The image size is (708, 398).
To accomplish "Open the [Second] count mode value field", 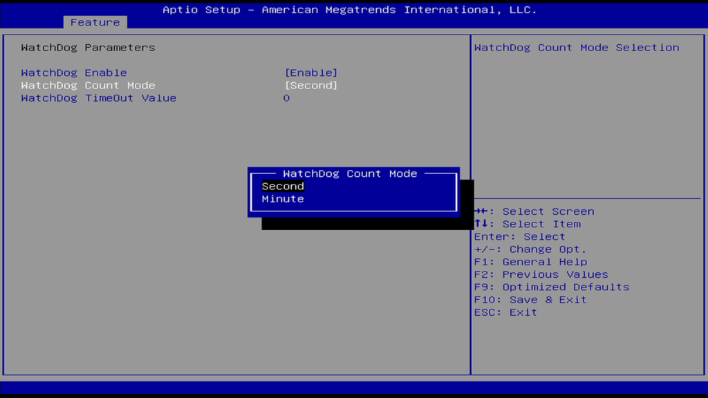I will pos(311,86).
